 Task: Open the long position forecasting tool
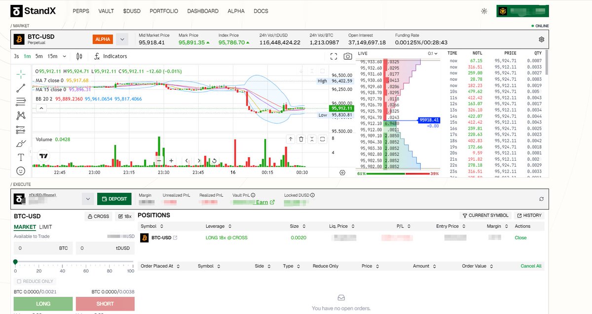pos(21,130)
